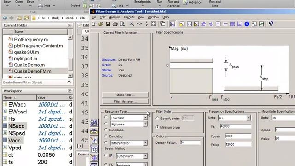The width and height of the screenshot is (295, 166).
Task: Click the Print icon in the filter tool toolbar
Action: click(x=115, y=24)
